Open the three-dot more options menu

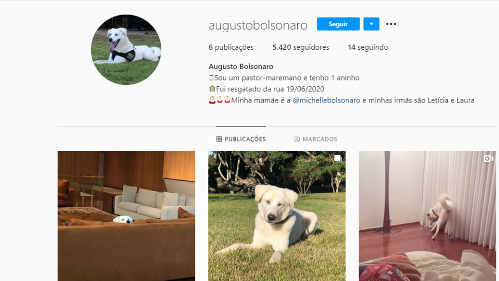pos(391,24)
